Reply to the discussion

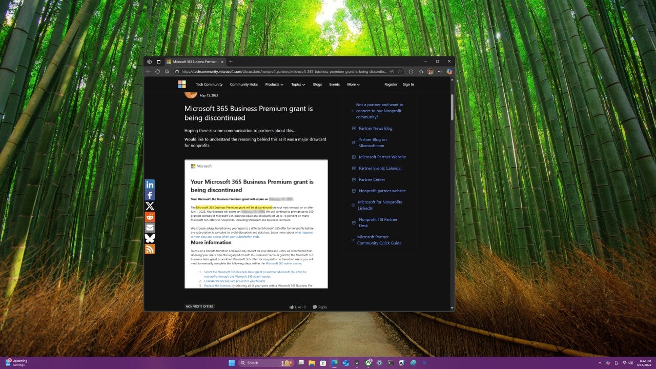coord(320,306)
